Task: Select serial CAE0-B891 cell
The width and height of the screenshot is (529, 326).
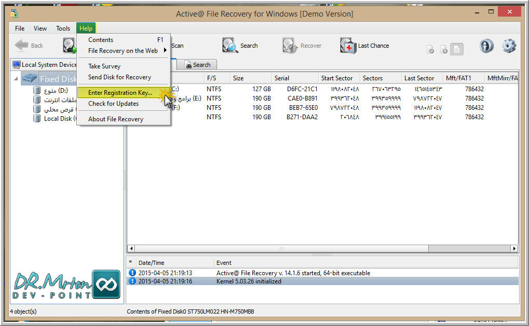Action: 302,98
